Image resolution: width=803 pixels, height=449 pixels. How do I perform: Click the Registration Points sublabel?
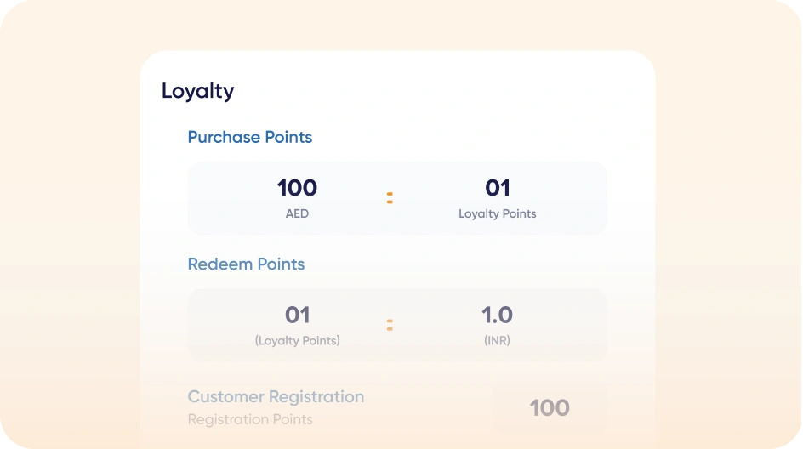tap(250, 419)
